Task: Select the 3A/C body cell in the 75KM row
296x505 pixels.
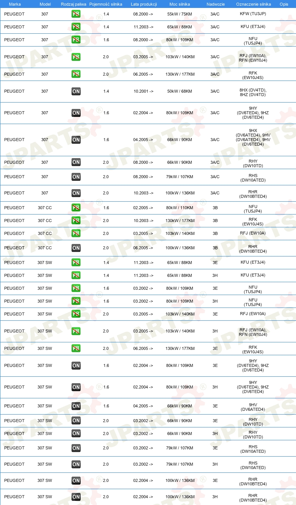Action: [215, 14]
